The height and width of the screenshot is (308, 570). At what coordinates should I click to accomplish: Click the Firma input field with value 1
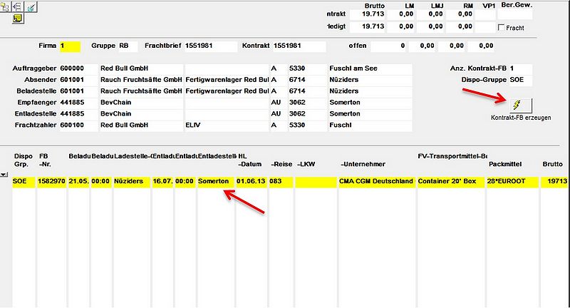click(70, 46)
